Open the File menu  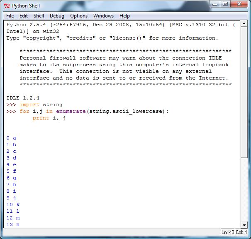[x=10, y=16]
